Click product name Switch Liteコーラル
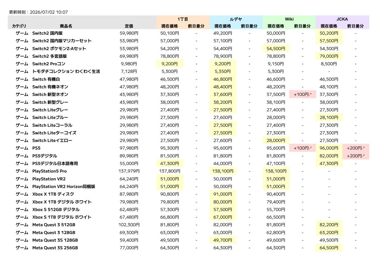Image resolution: width=377 pixels, height=266 pixels. (x=52, y=125)
